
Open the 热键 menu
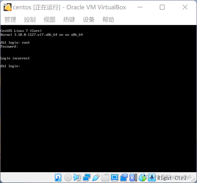69,19
